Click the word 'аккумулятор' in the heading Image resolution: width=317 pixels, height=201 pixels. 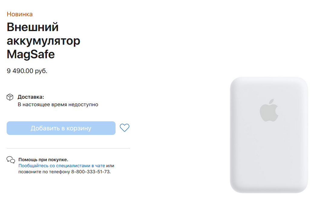(44, 41)
